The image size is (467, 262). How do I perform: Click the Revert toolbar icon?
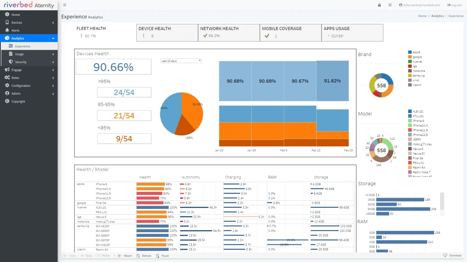120,256
